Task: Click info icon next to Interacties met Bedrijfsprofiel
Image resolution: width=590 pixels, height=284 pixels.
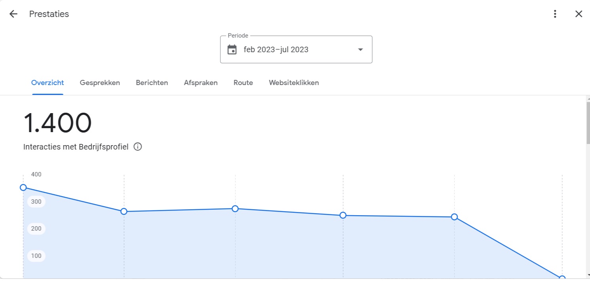Action: coord(138,147)
